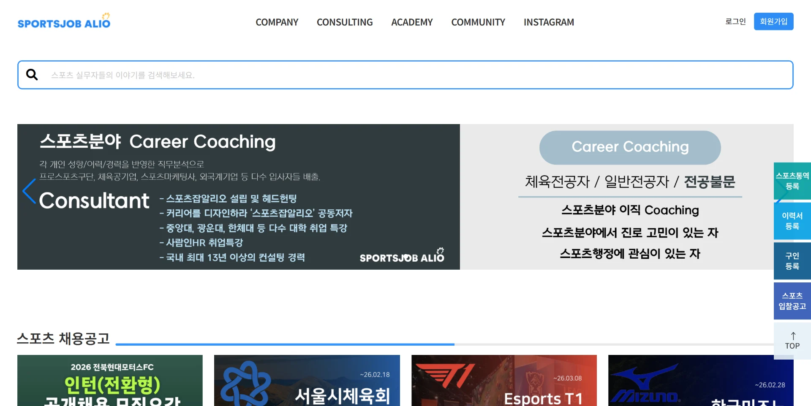Go to next banner slide arrow
Screen dimensions: 811x406
point(781,191)
